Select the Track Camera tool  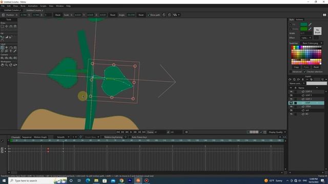coord(2,58)
